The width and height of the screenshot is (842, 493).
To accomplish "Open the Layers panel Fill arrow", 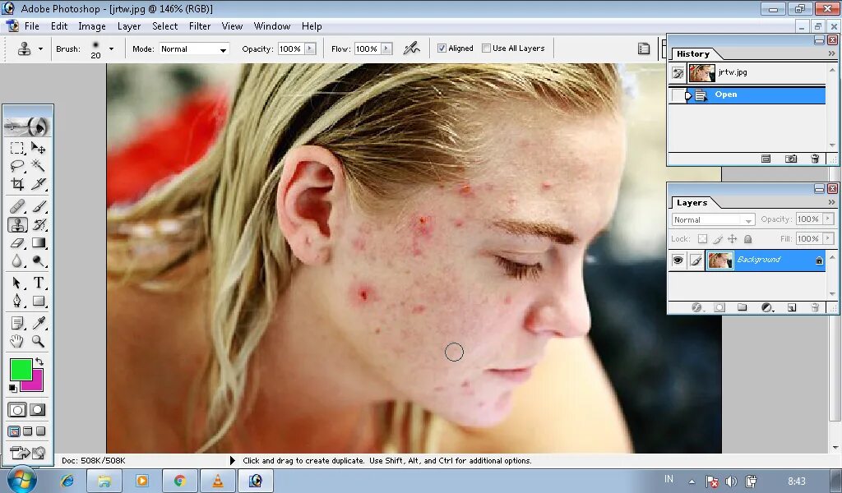I will (x=829, y=238).
